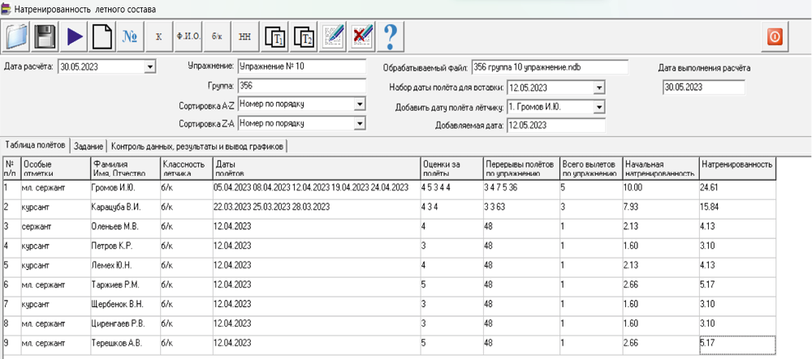
Task: Open Набор даты полёта для вставки dropdown
Action: pyautogui.click(x=599, y=88)
